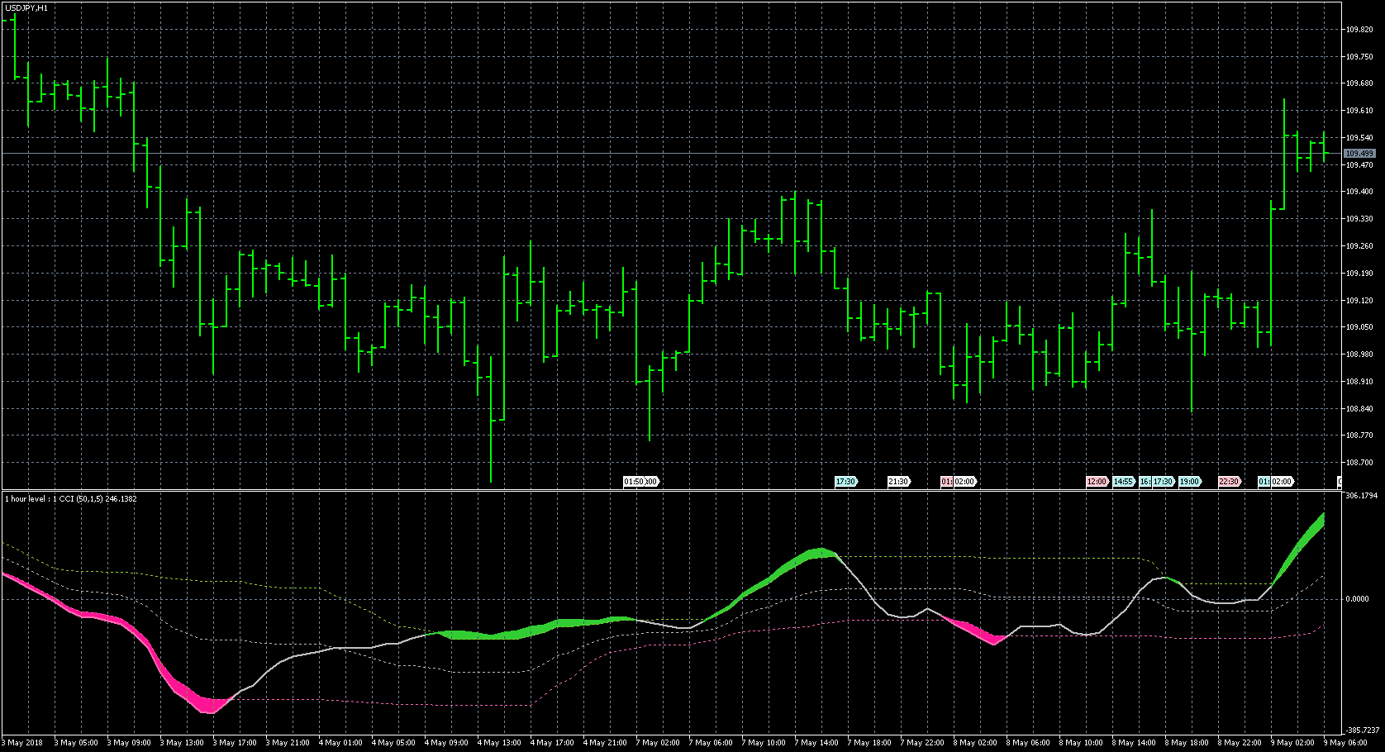1385x752 pixels.
Task: Click the 14:55 cyan event marker
Action: pyautogui.click(x=1122, y=481)
